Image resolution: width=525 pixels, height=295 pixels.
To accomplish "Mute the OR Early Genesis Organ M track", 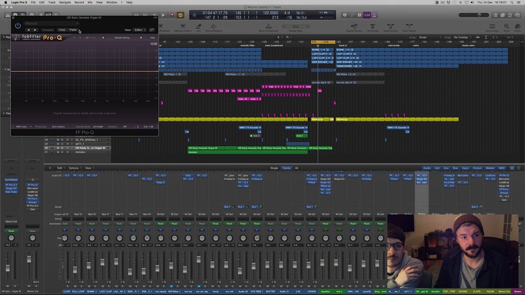I will (58, 148).
